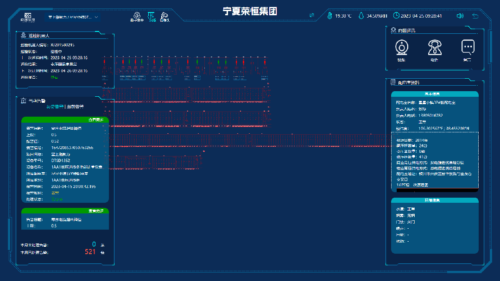Viewport: 500px width, 281px height.
Task: Click the company logo at top left
Action: point(28,17)
